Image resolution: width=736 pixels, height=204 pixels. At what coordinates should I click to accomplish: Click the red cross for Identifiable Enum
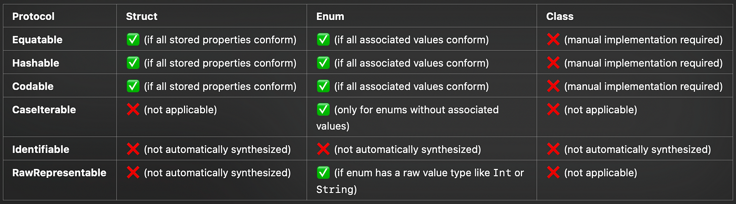point(323,149)
